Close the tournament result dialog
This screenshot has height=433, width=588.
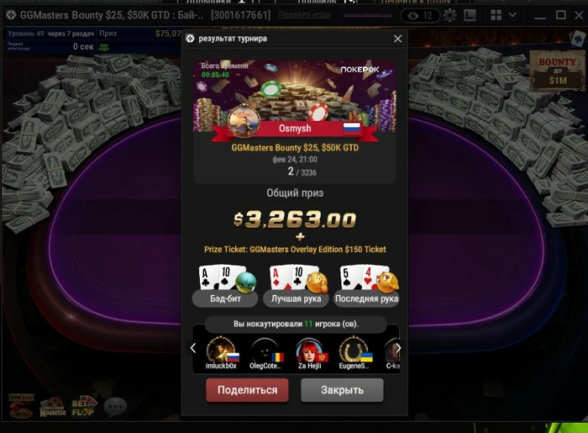[x=398, y=39]
